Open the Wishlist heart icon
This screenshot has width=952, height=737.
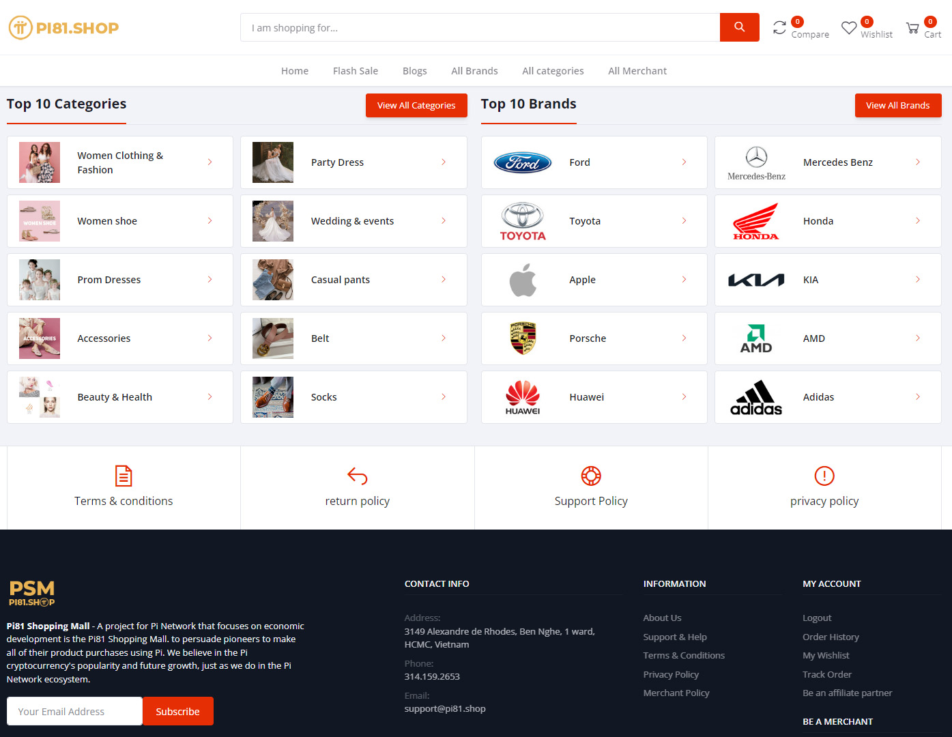[849, 28]
